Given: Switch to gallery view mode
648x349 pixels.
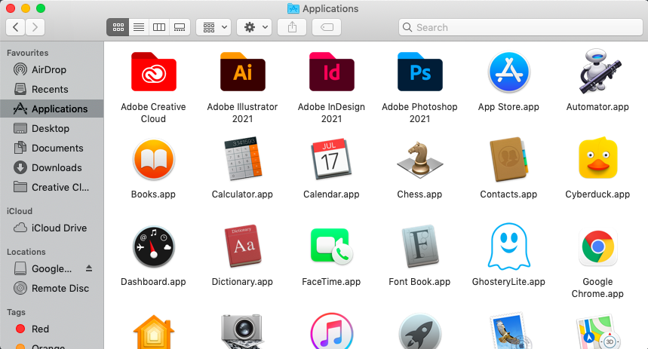Looking at the screenshot, I should click(x=179, y=27).
